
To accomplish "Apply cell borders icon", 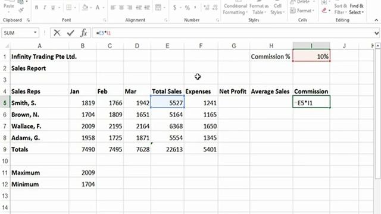I will click(69, 8).
